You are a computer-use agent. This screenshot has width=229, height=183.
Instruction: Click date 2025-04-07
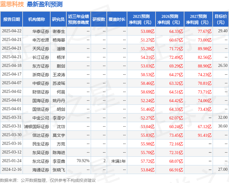(x=12, y=83)
